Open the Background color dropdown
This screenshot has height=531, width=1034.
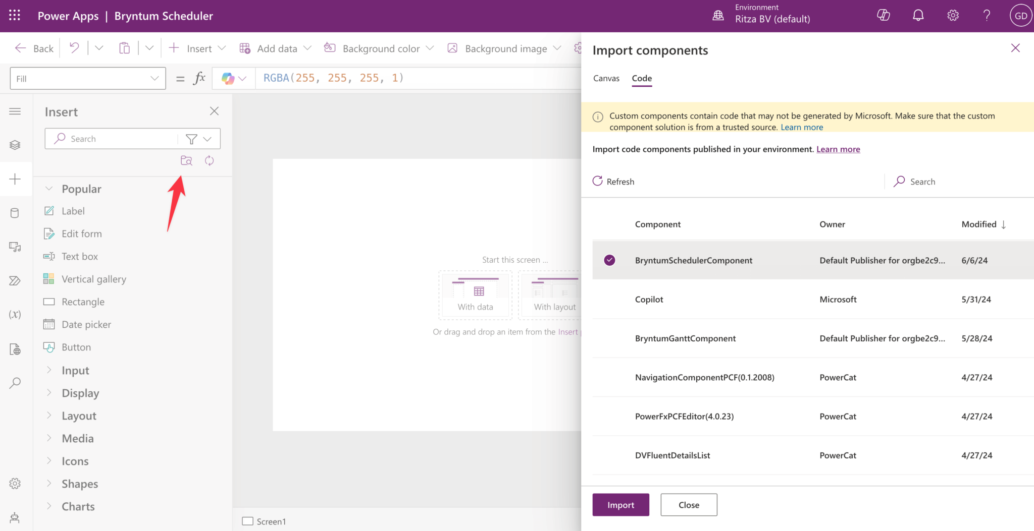[430, 48]
